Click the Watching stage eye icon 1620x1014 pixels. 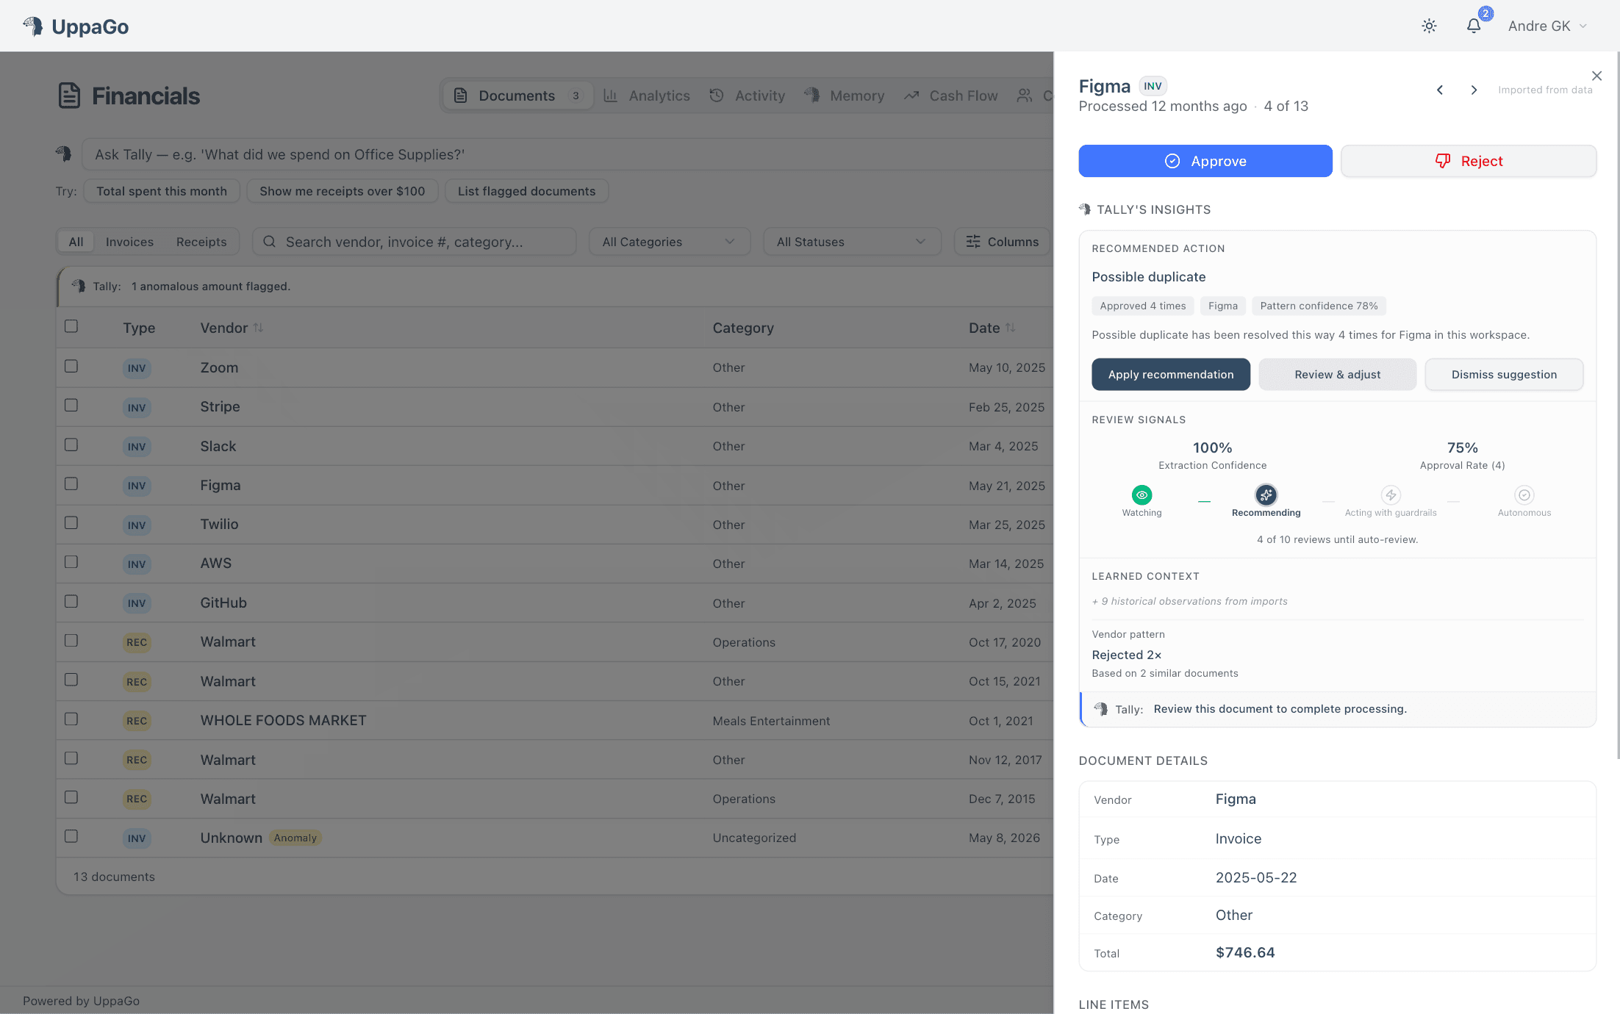[1141, 495]
